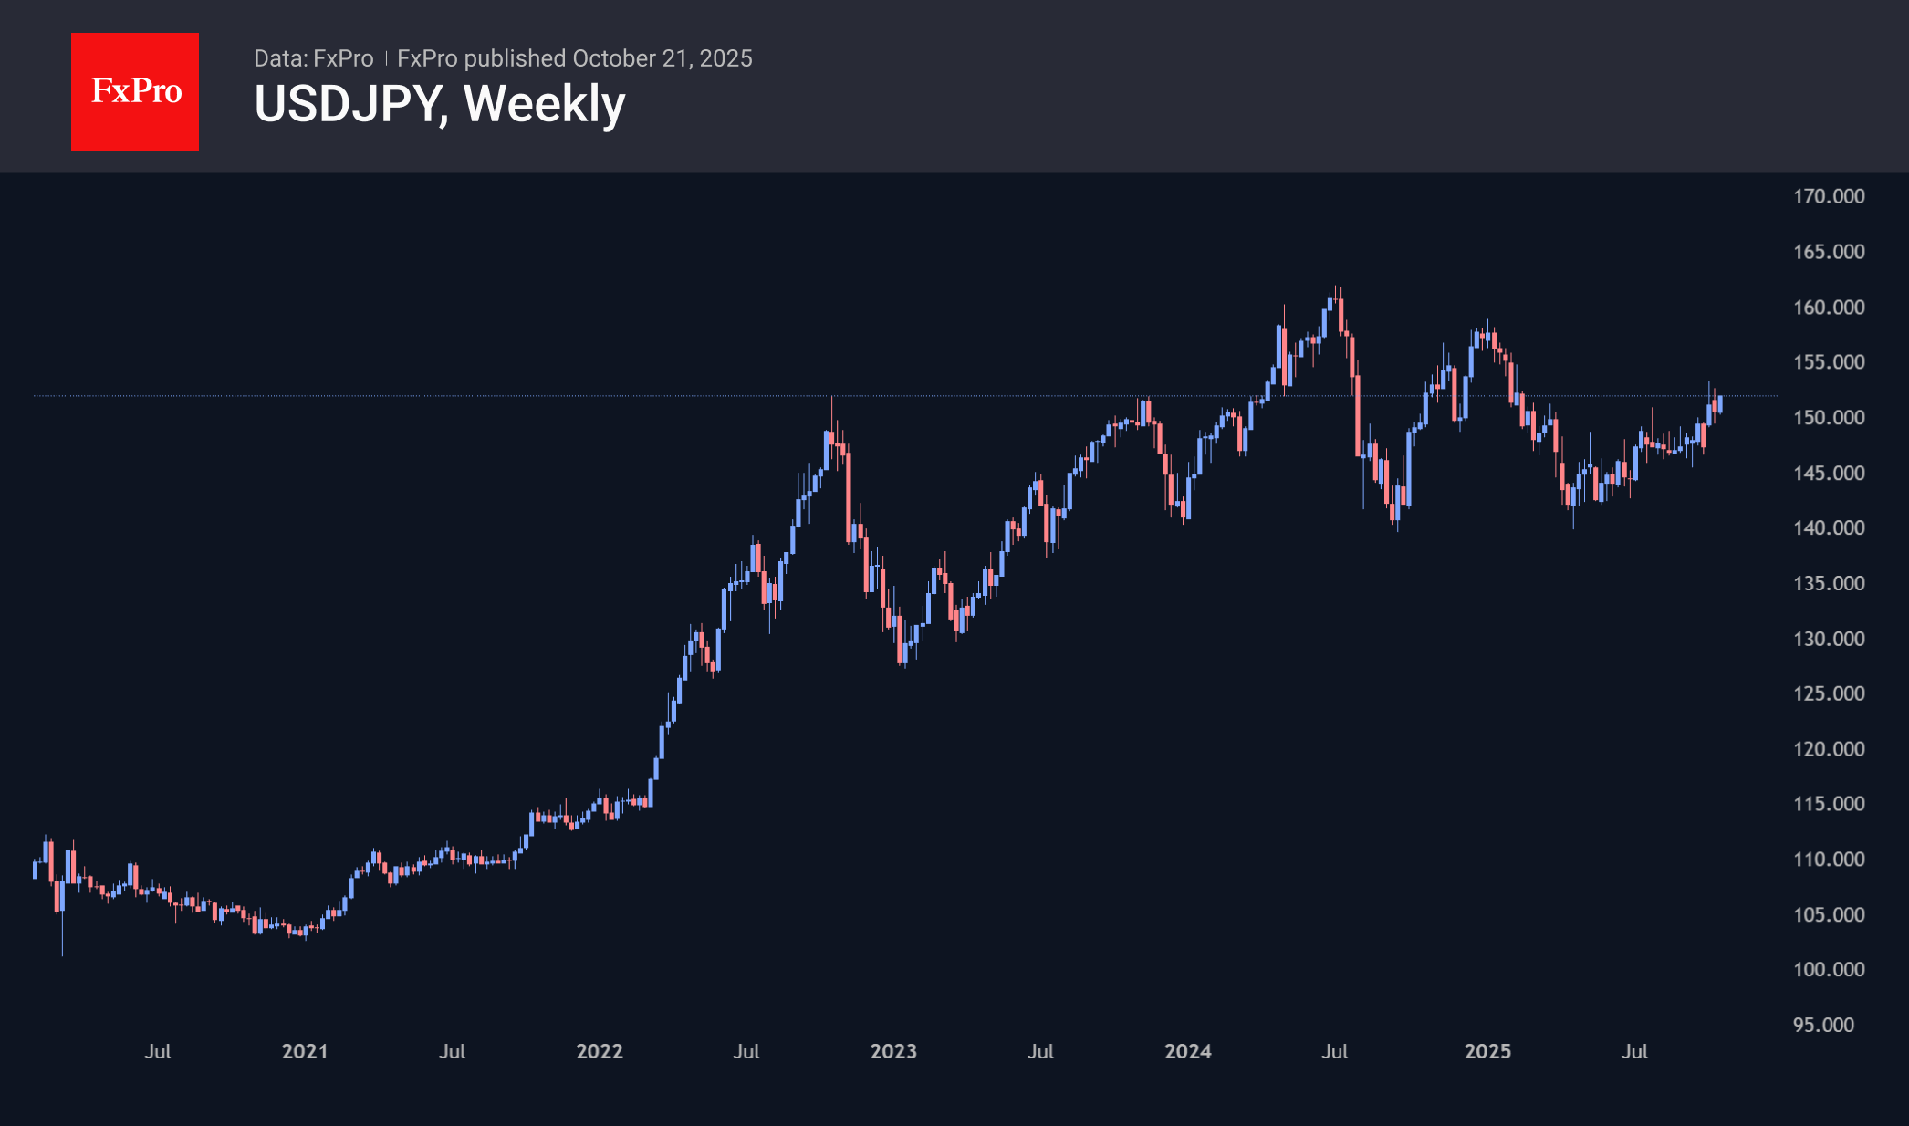Screen dimensions: 1909x1126
Task: Select the 160.000 price axis label
Action: [x=1829, y=307]
